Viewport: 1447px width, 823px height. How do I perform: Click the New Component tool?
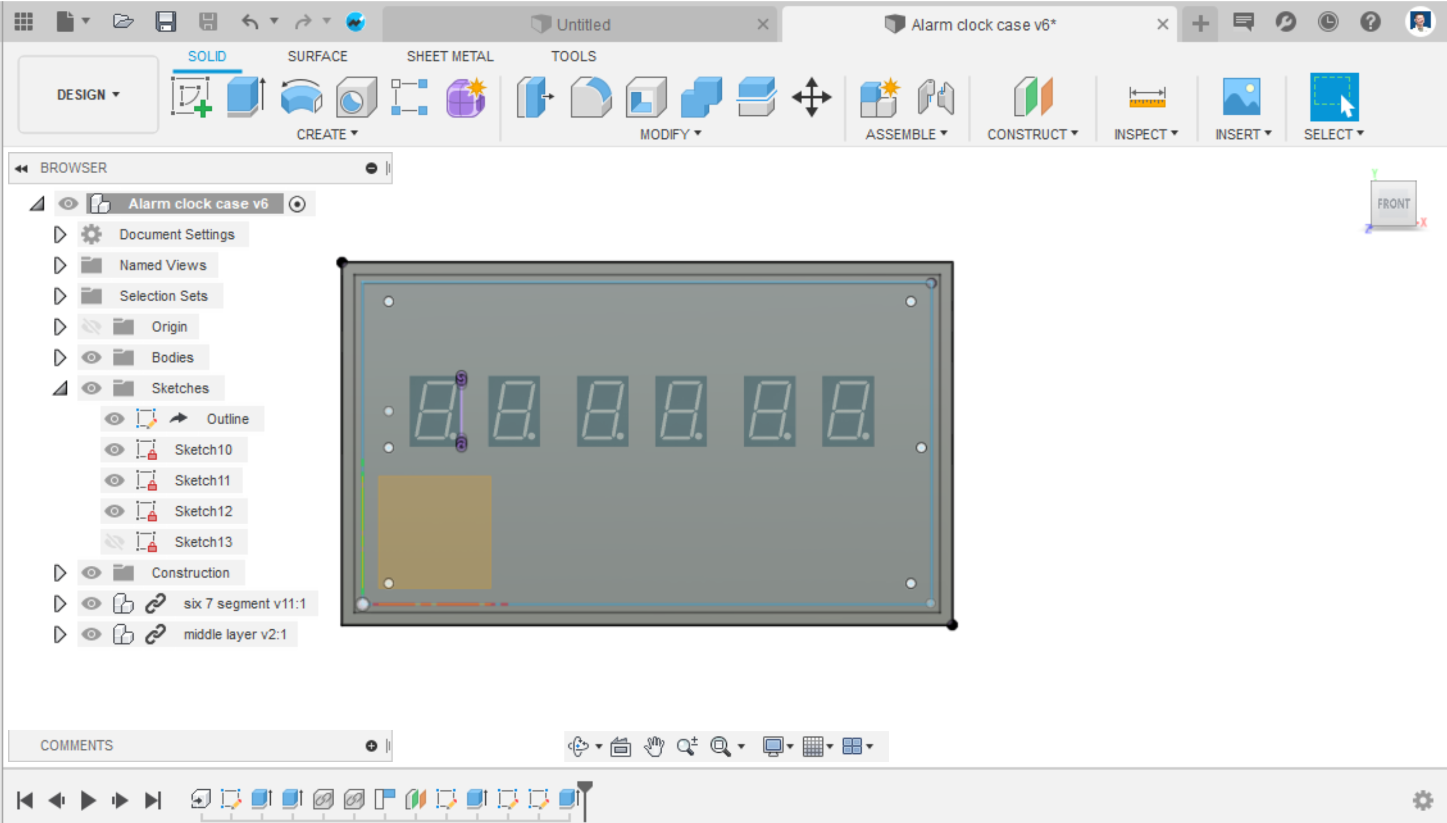pos(879,97)
